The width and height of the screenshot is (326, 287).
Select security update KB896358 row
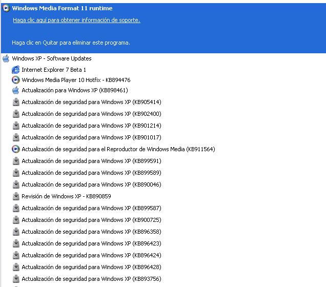click(91, 232)
